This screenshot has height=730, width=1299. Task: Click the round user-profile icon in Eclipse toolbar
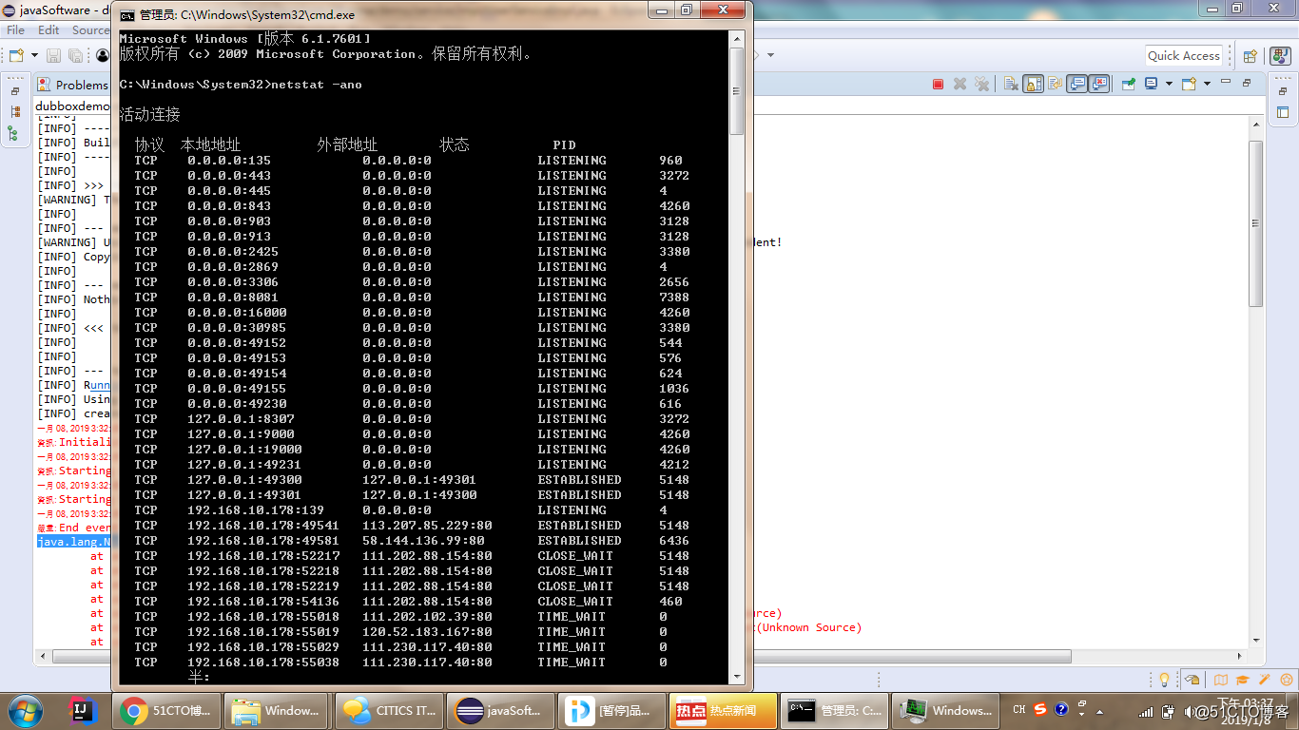pyautogui.click(x=103, y=55)
